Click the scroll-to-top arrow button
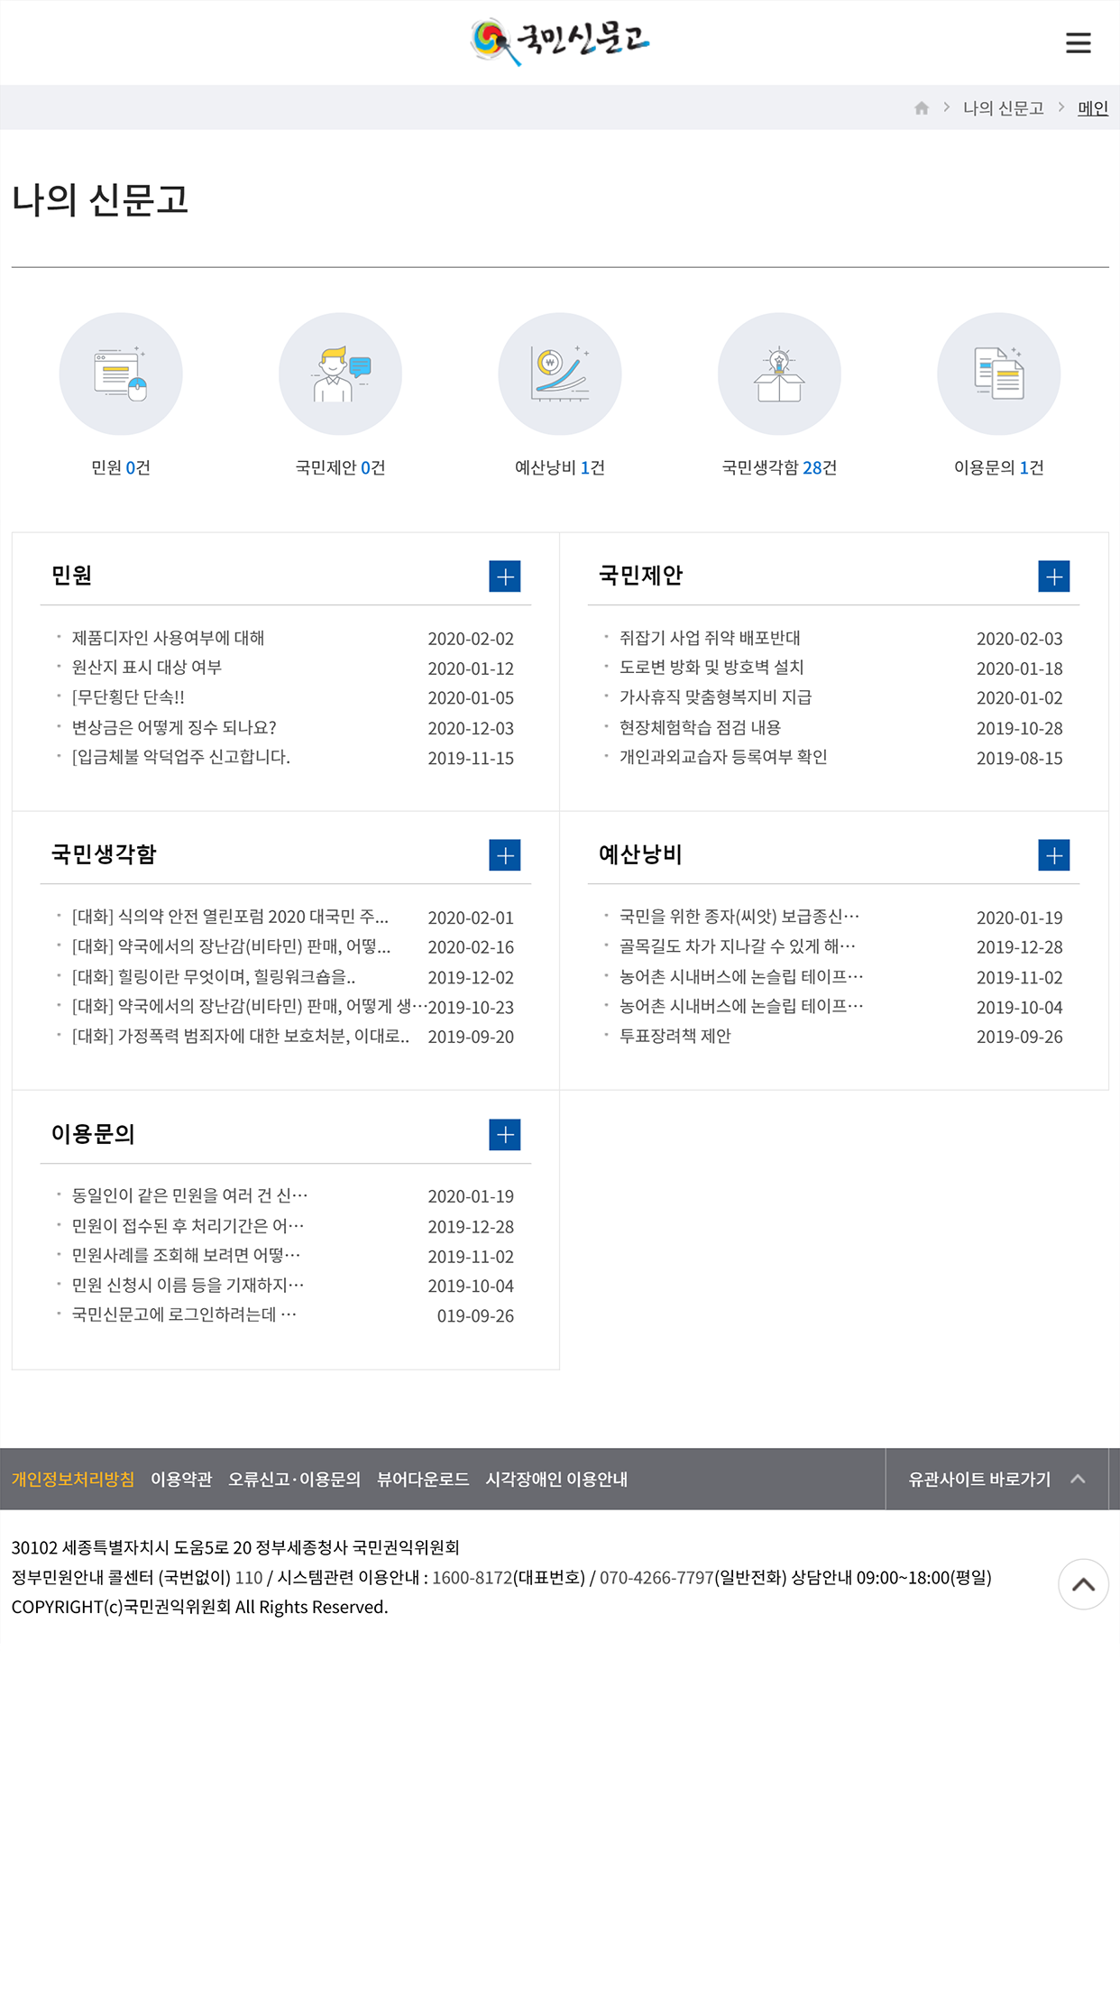1120x1992 pixels. click(x=1083, y=1584)
